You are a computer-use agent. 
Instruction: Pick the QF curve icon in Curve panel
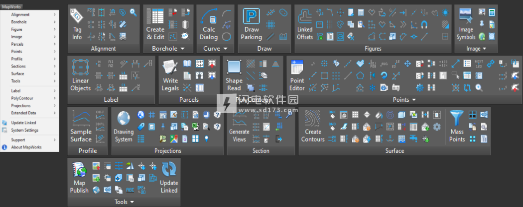pyautogui.click(x=228, y=26)
